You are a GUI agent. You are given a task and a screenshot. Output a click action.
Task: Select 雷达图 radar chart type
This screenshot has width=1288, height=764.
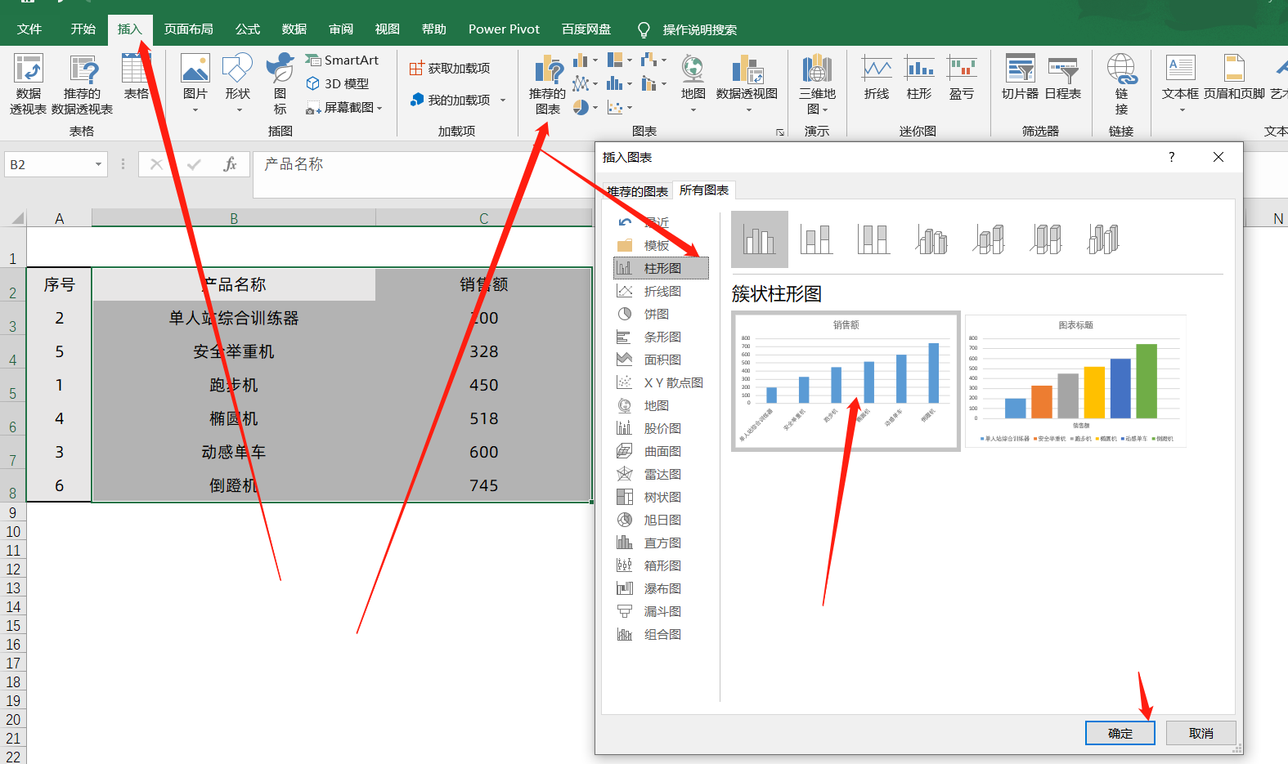click(x=662, y=474)
